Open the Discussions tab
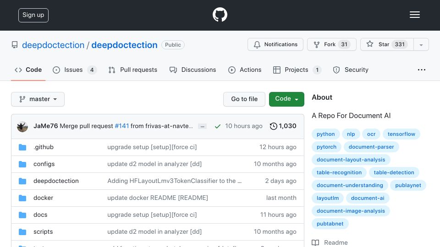Image resolution: width=440 pixels, height=247 pixels. [193, 70]
